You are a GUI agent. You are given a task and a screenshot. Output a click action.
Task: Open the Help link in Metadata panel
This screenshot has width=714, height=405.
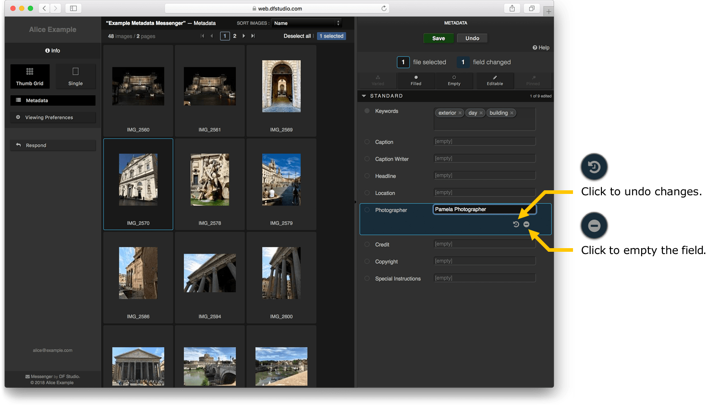pyautogui.click(x=541, y=47)
